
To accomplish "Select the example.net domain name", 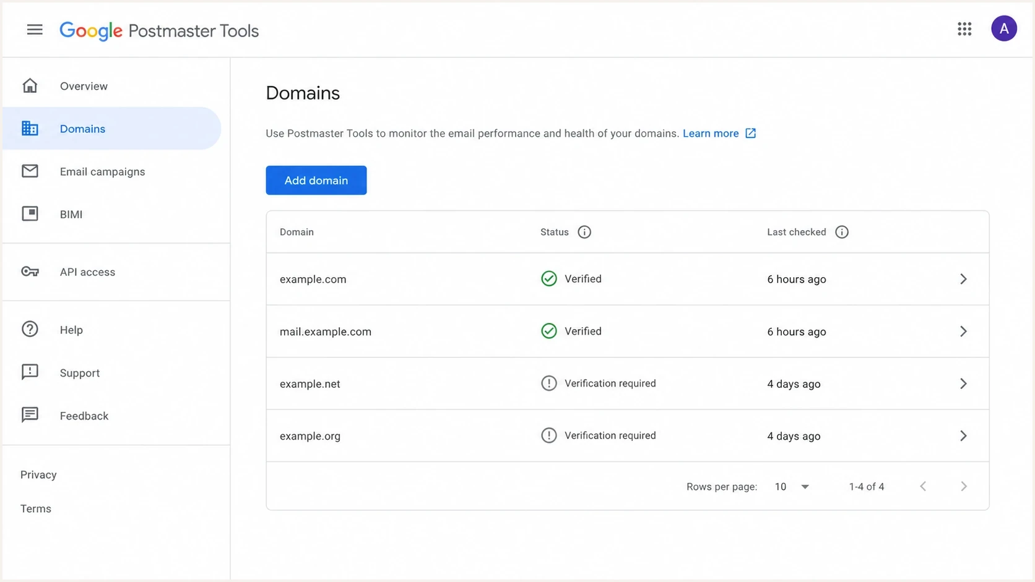I will pyautogui.click(x=310, y=383).
